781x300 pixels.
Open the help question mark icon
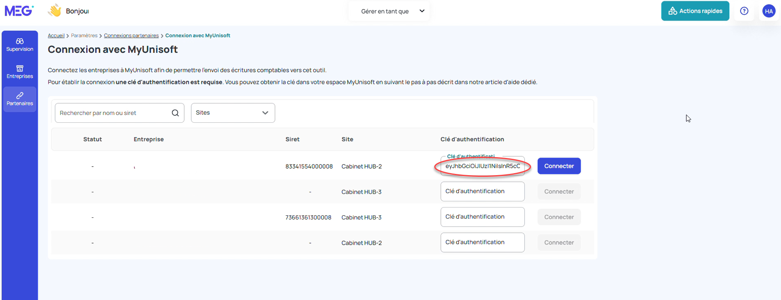pyautogui.click(x=744, y=11)
